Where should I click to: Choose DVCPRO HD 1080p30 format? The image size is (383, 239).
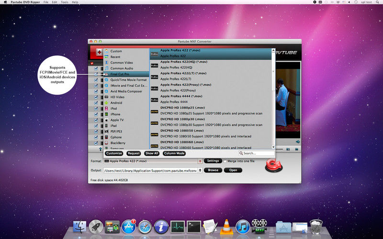(211, 122)
